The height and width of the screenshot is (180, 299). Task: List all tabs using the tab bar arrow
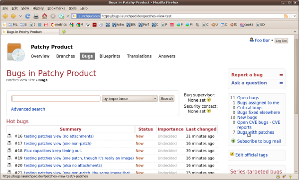[x=295, y=32]
